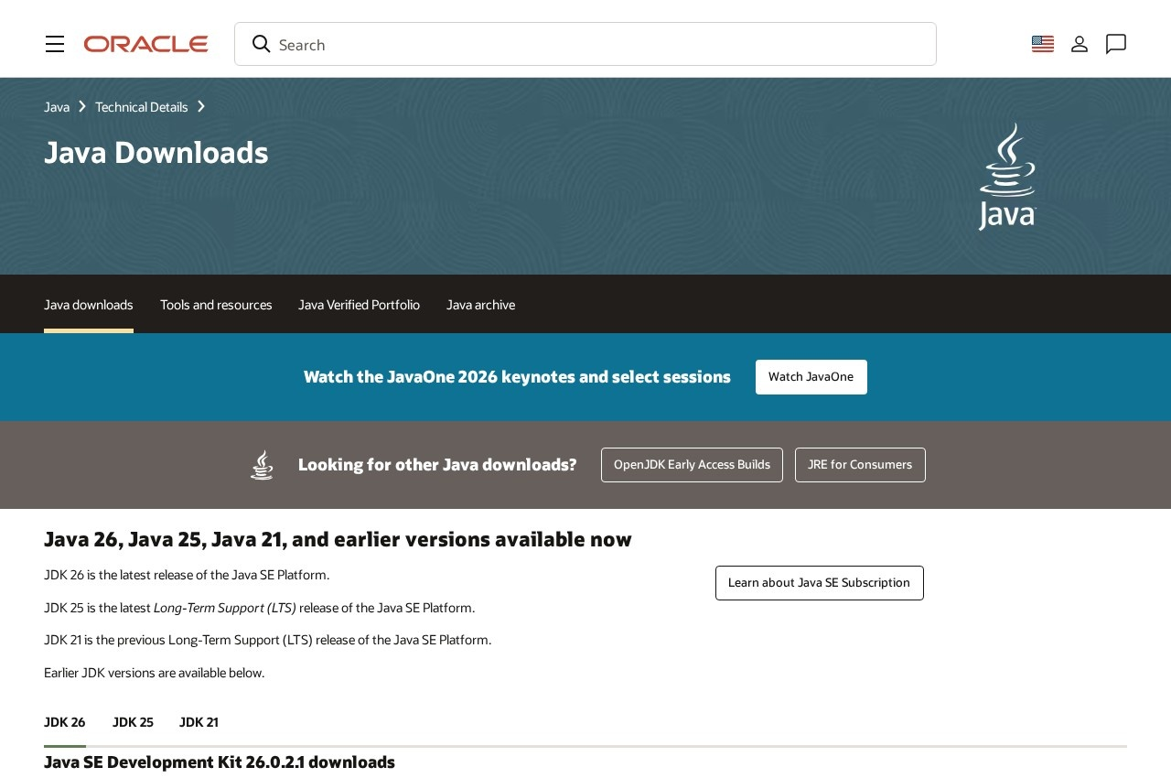1171x778 pixels.
Task: Open the account profile icon
Action: (x=1080, y=44)
